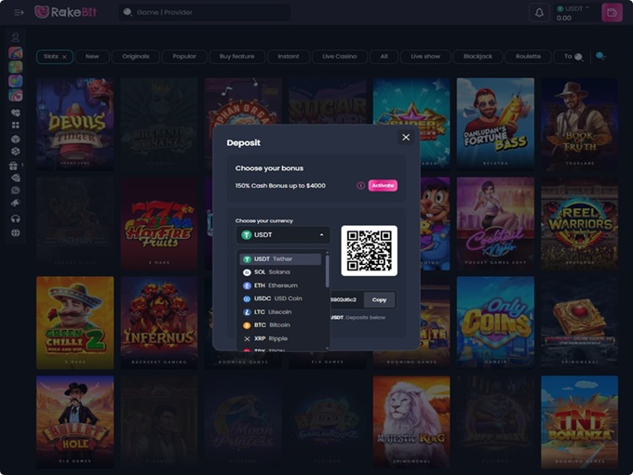Activate the 150% Cash Bonus
This screenshot has height=475, width=633.
tap(383, 186)
